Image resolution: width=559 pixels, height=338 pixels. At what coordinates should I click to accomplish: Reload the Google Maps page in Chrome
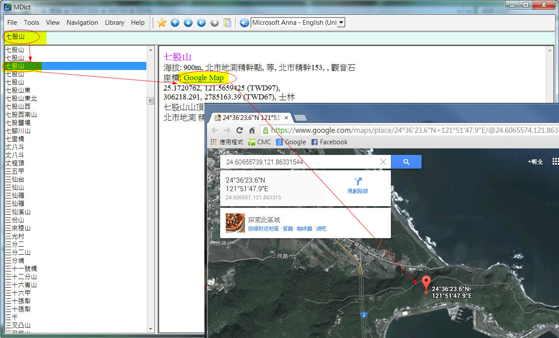click(239, 131)
